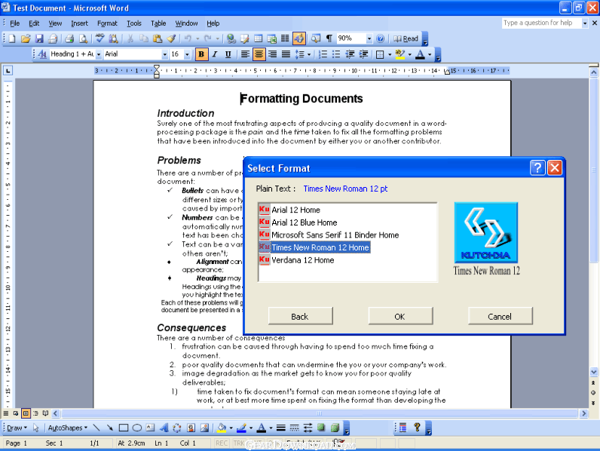Screen dimensions: 600x451
Task: Open the Style dropdown showing Heading 1
Action: 98,54
